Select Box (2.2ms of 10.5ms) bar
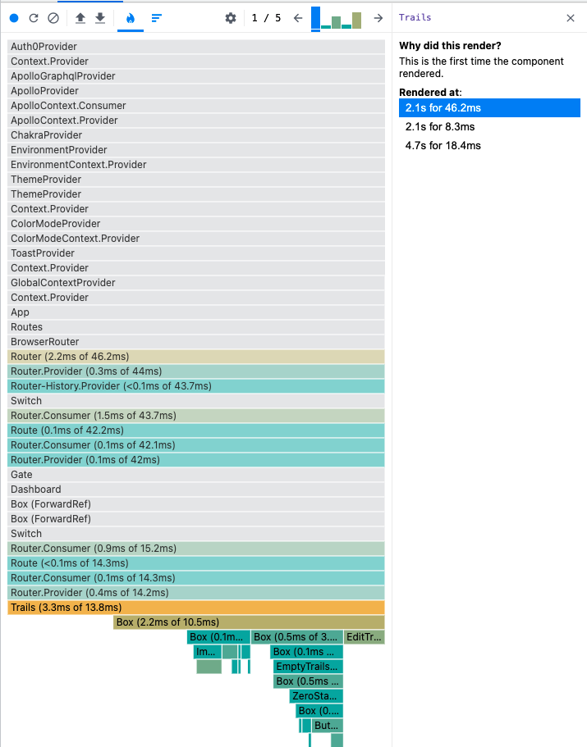 [x=249, y=622]
